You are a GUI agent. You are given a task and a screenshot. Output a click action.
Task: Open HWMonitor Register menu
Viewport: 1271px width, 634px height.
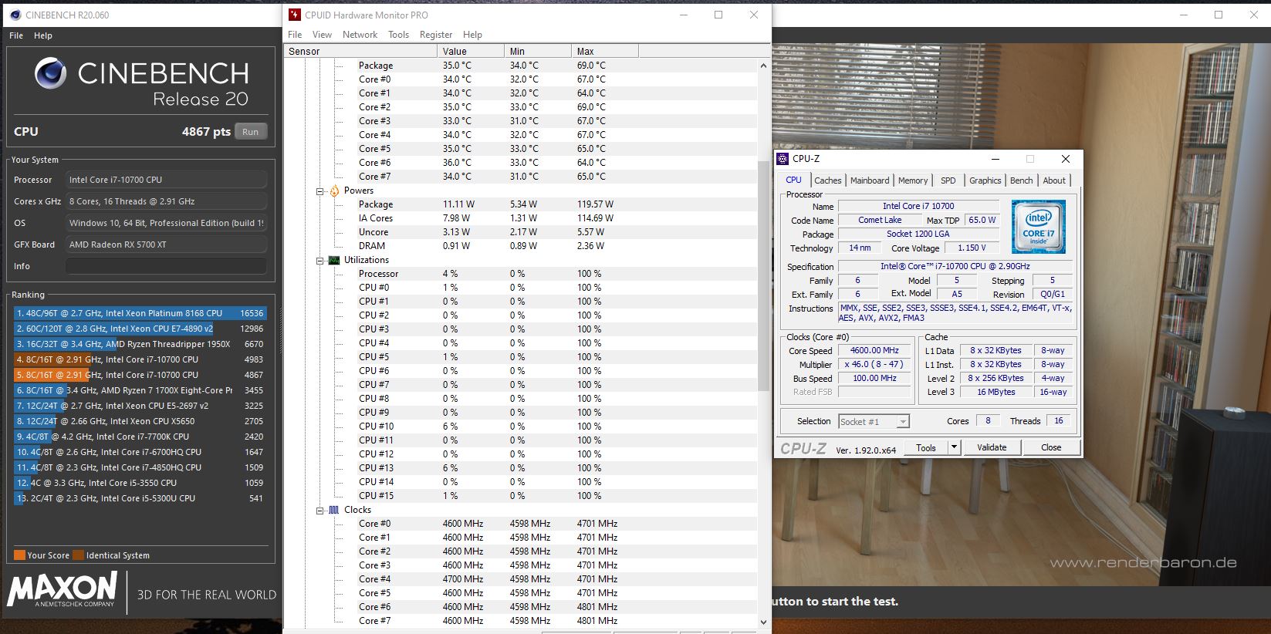click(436, 35)
